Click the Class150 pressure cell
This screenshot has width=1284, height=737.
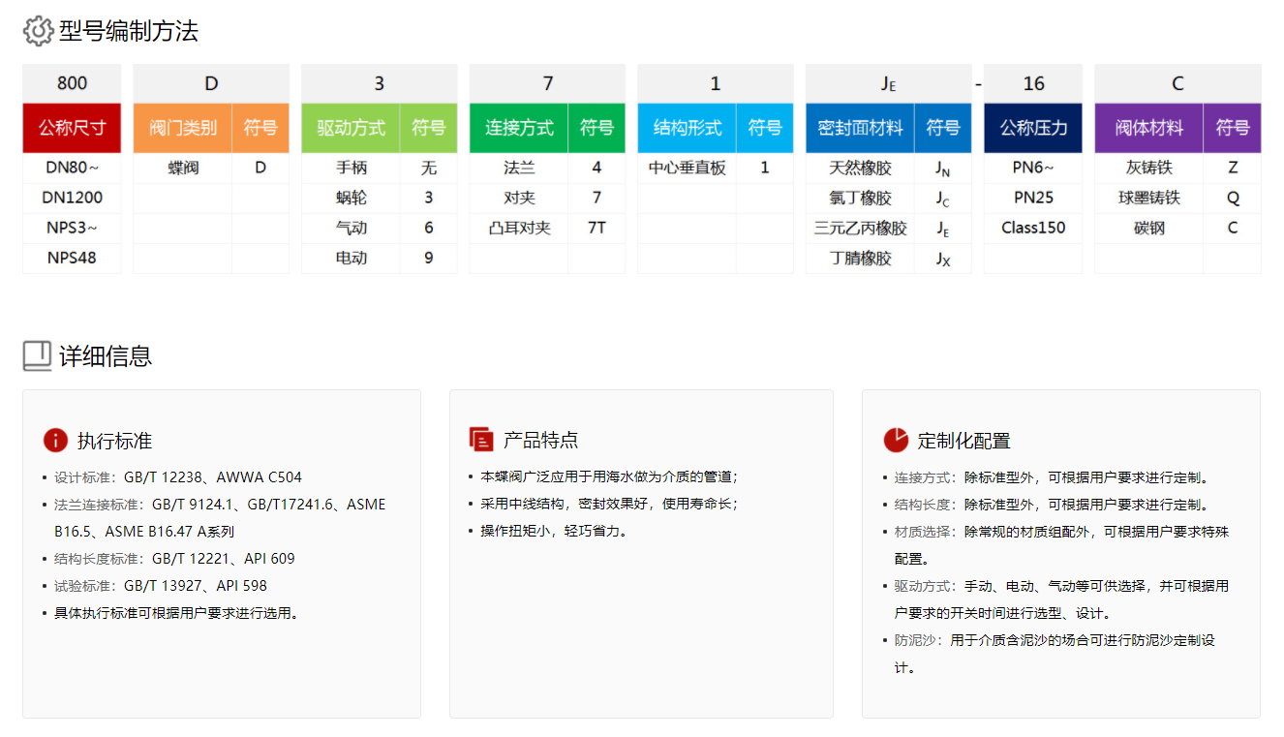1033,229
